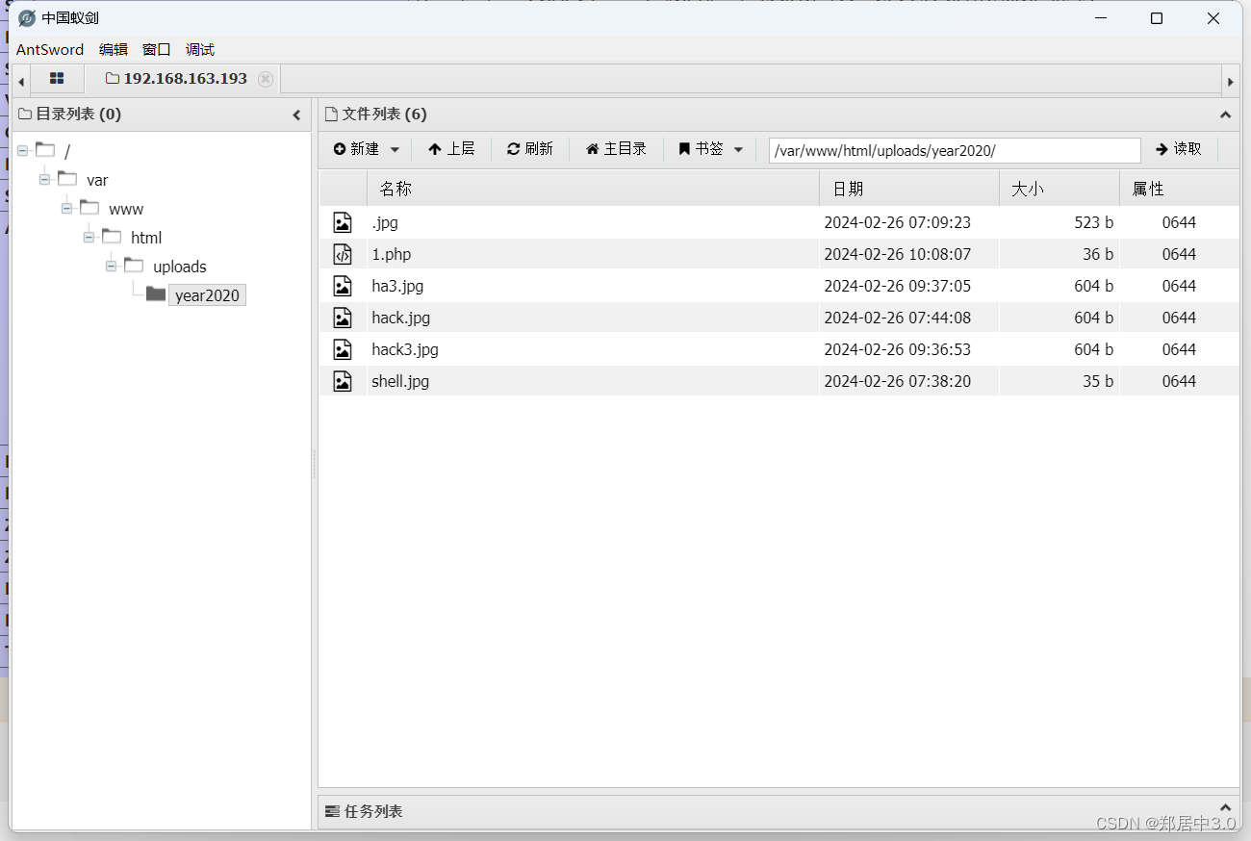Click the www folder icon

click(89, 207)
